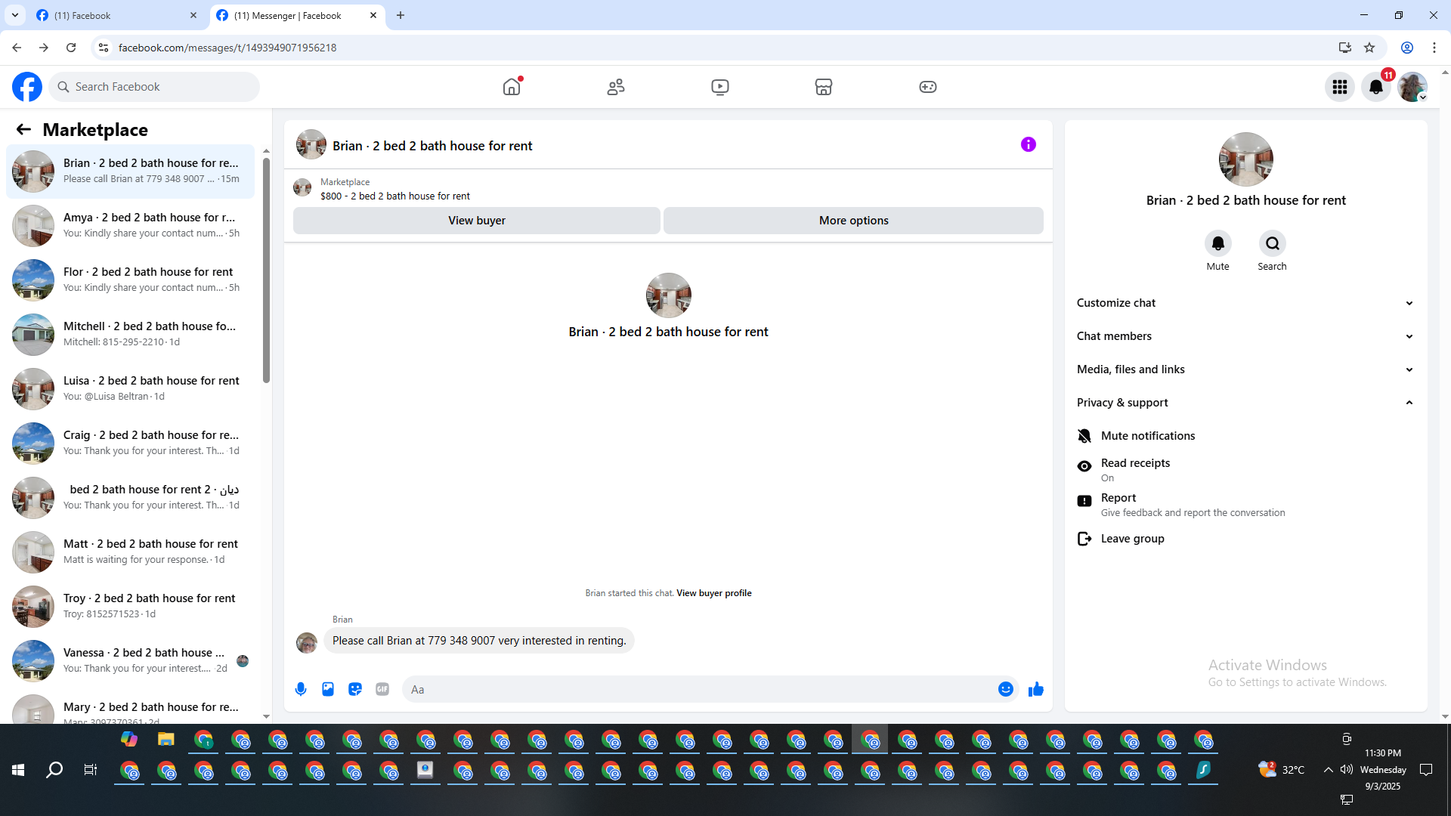Open Matt conversation in list
This screenshot has width=1451, height=816.
130,552
